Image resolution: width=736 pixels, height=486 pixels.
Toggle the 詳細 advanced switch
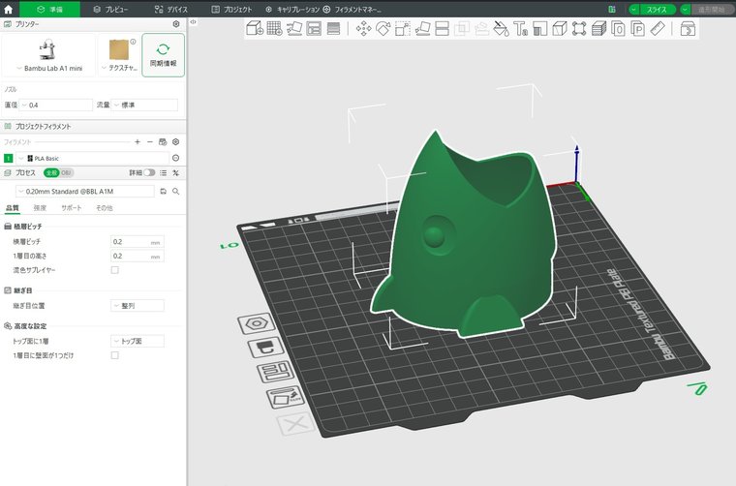pyautogui.click(x=149, y=172)
